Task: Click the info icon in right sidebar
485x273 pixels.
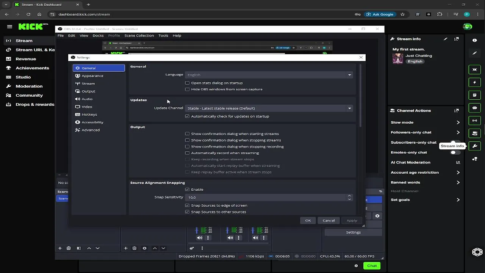Action: coord(475,40)
